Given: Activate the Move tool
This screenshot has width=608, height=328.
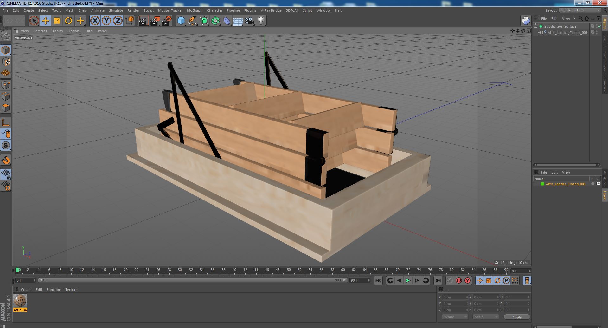Looking at the screenshot, I should pyautogui.click(x=45, y=21).
